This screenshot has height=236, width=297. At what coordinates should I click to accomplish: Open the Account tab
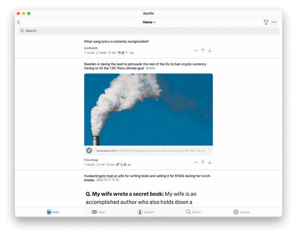pyautogui.click(x=145, y=212)
